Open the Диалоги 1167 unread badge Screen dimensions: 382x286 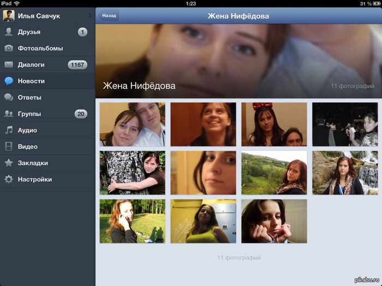77,65
